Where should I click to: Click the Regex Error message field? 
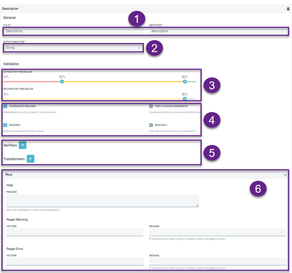[217, 261]
